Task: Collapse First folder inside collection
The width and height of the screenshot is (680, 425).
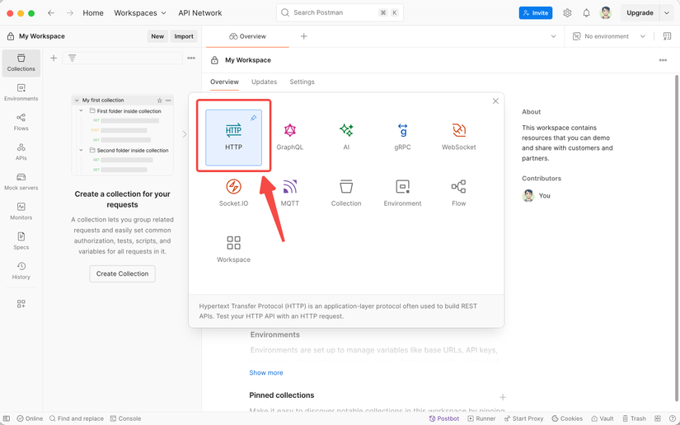Action: click(x=81, y=111)
